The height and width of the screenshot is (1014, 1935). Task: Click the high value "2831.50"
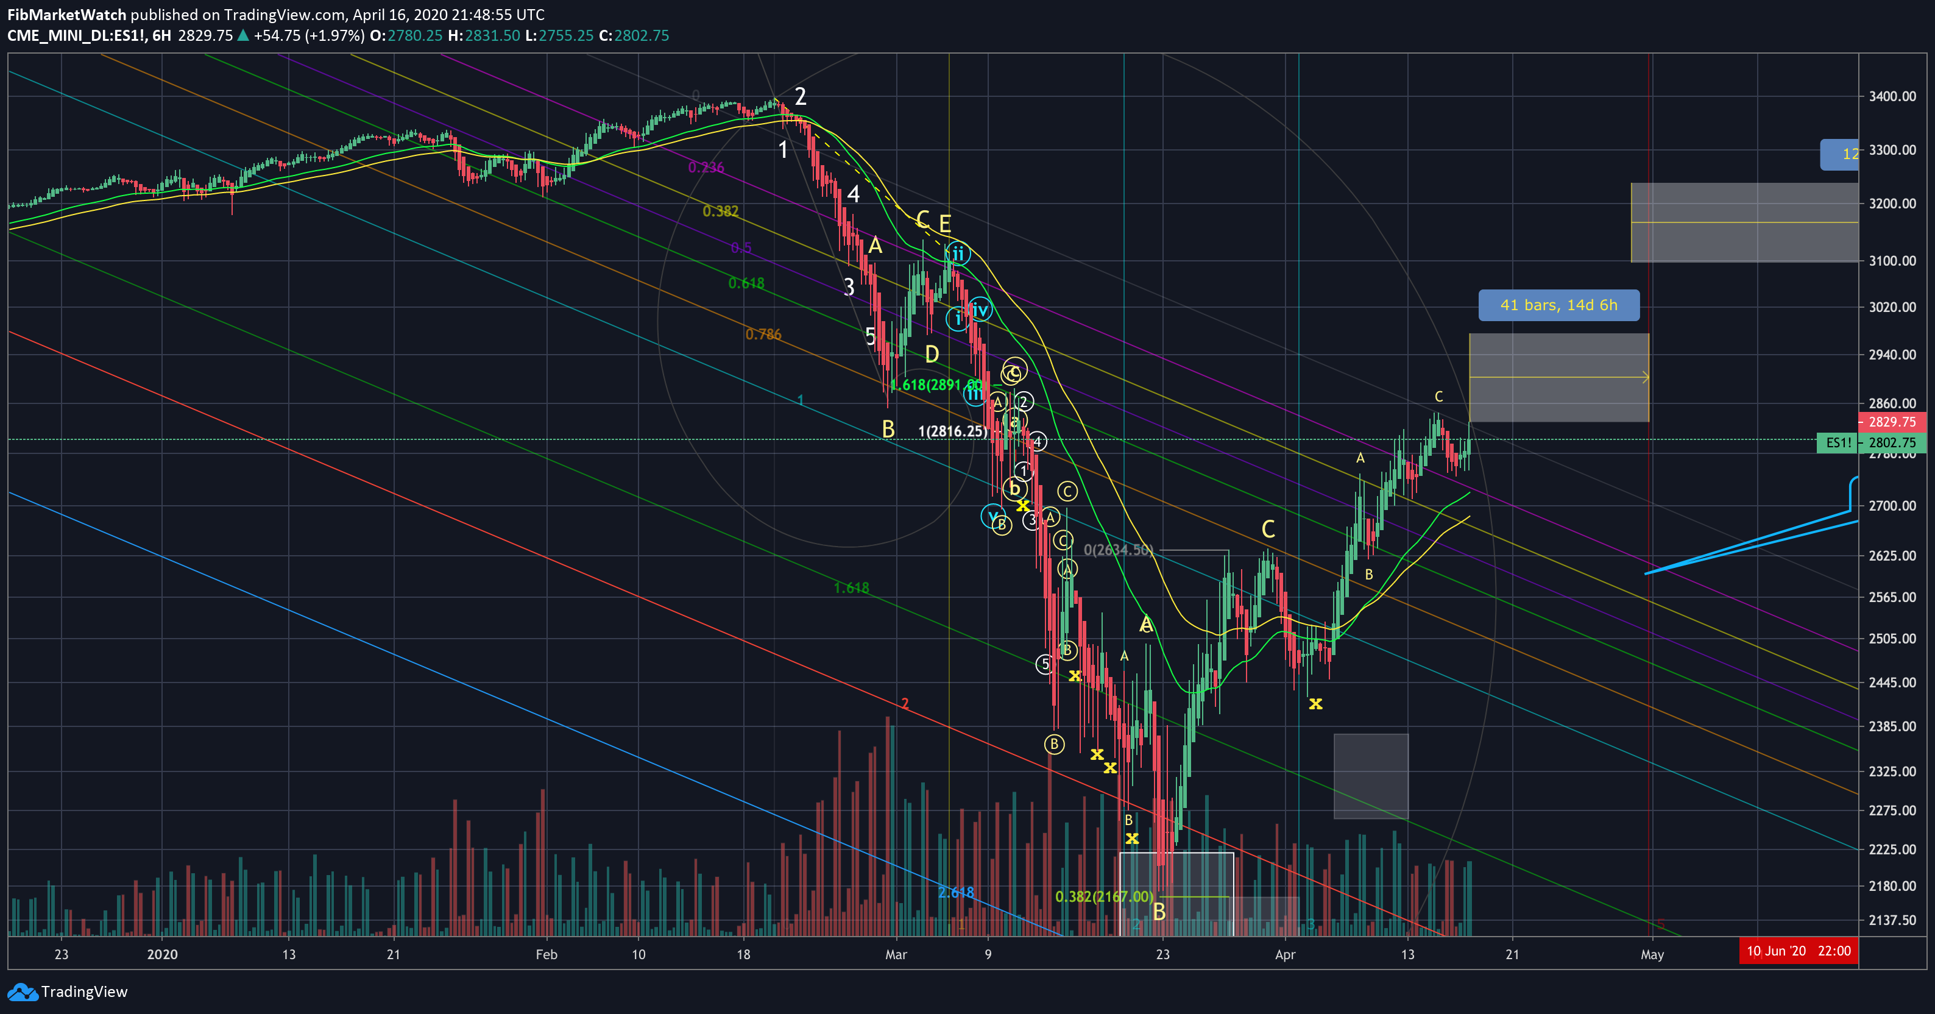pyautogui.click(x=492, y=35)
